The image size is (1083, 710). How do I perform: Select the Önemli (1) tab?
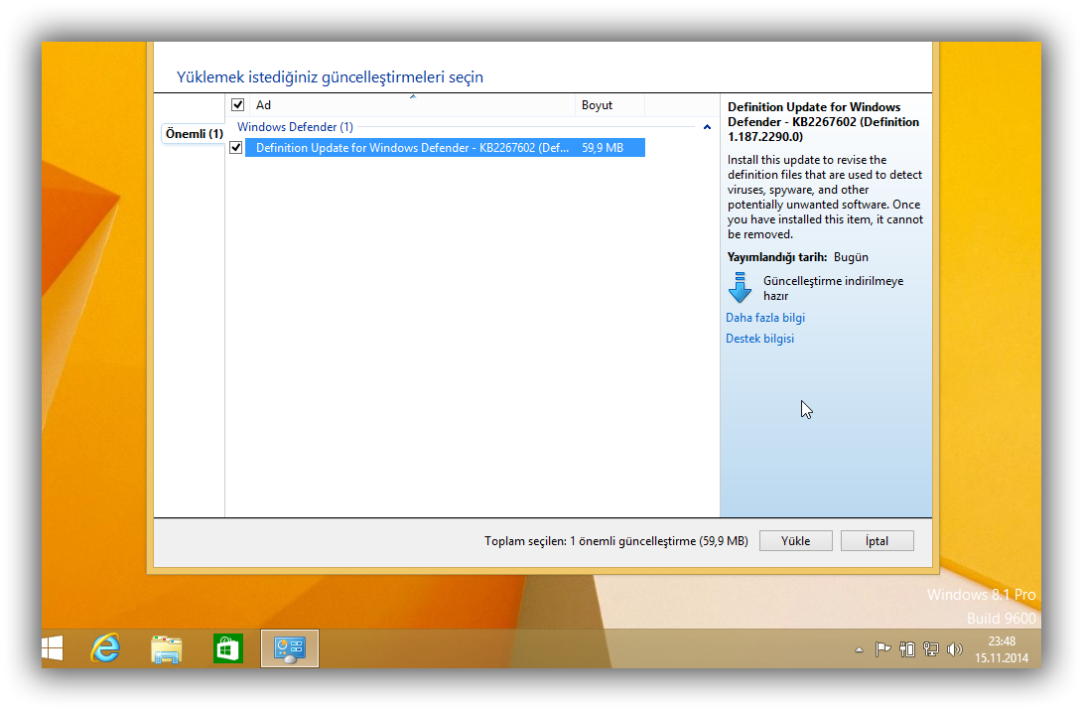point(194,133)
